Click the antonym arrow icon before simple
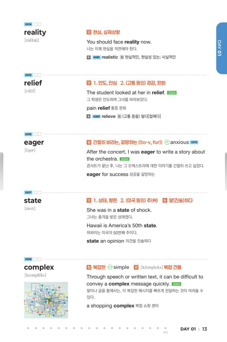 pyautogui.click(x=110, y=267)
